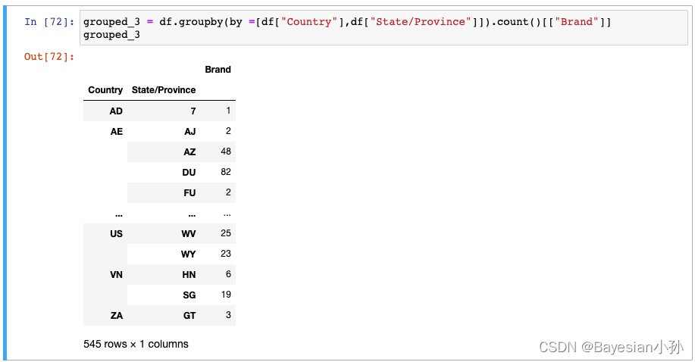Click the code input cell editor
The image size is (695, 362).
pyautogui.click(x=384, y=28)
